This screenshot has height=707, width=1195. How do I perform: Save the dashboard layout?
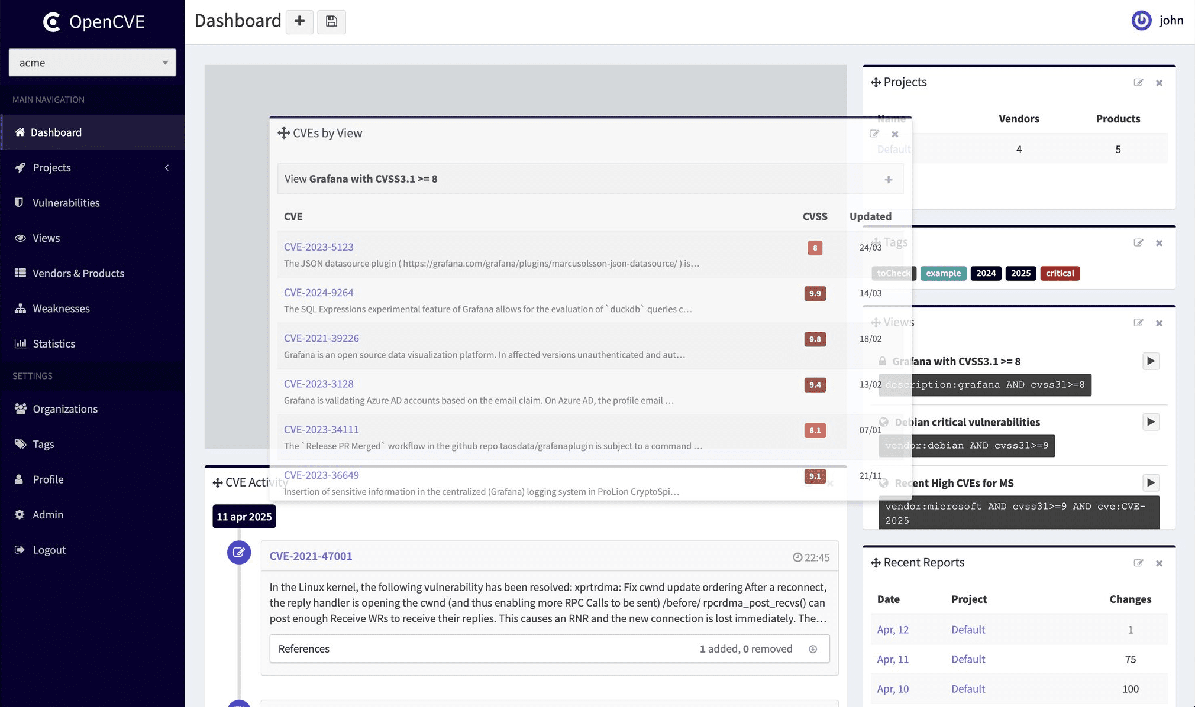click(331, 21)
